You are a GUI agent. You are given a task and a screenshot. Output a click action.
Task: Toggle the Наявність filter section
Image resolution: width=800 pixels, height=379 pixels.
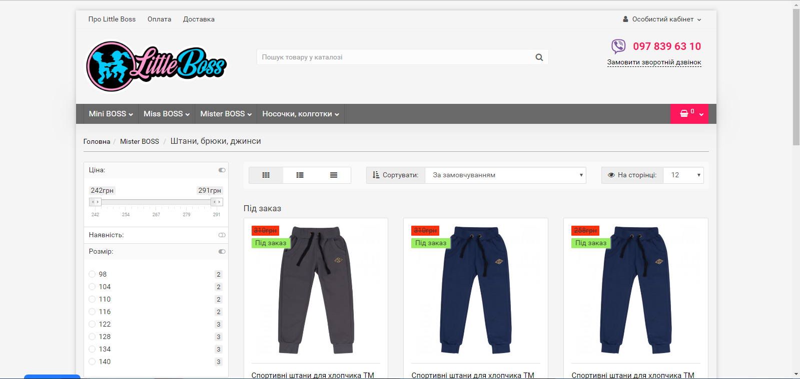point(222,235)
